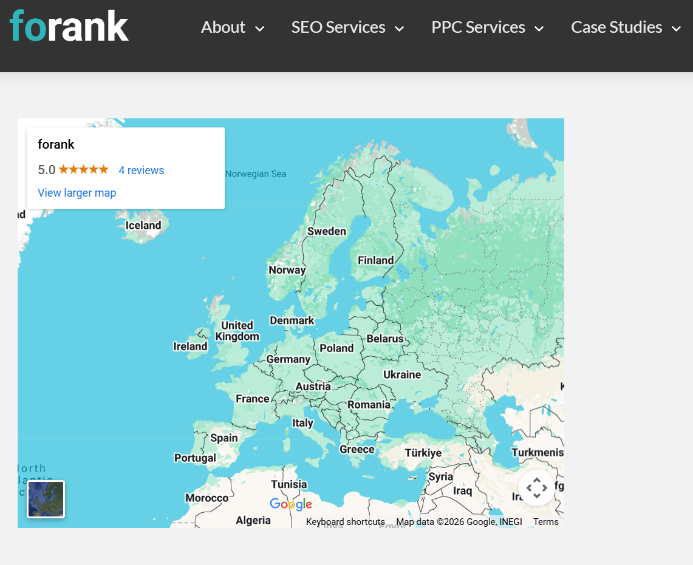The image size is (693, 565).
Task: Open the 4 reviews link
Action: click(x=141, y=170)
